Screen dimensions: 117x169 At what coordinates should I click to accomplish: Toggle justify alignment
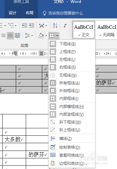(10, 36)
